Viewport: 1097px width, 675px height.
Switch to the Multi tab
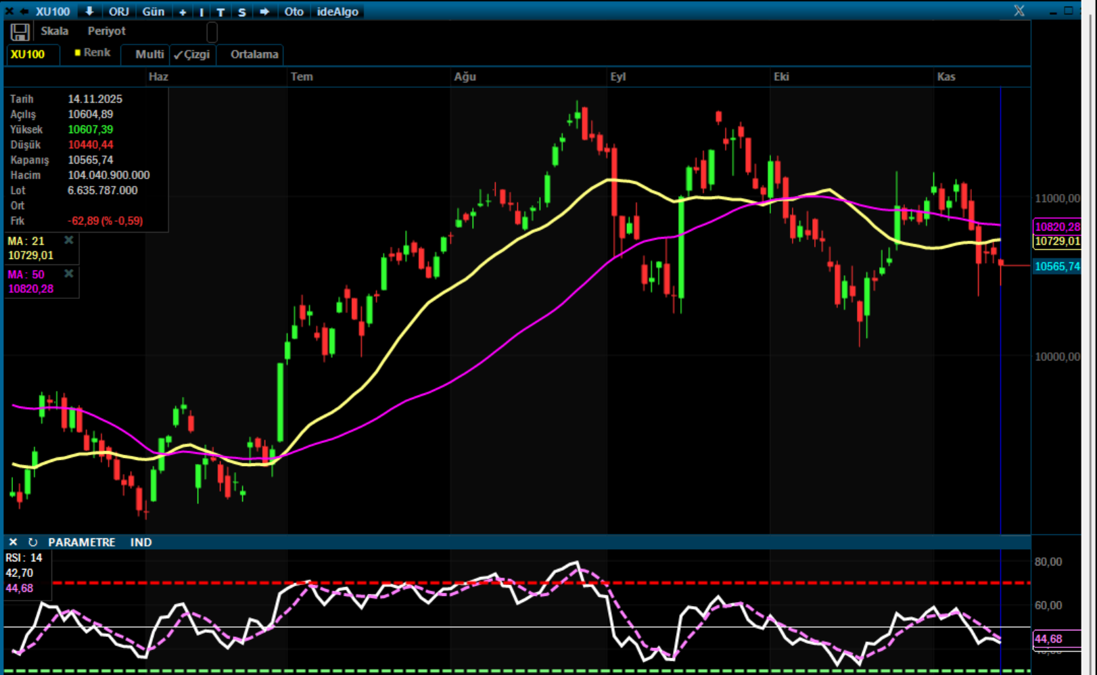click(x=149, y=55)
